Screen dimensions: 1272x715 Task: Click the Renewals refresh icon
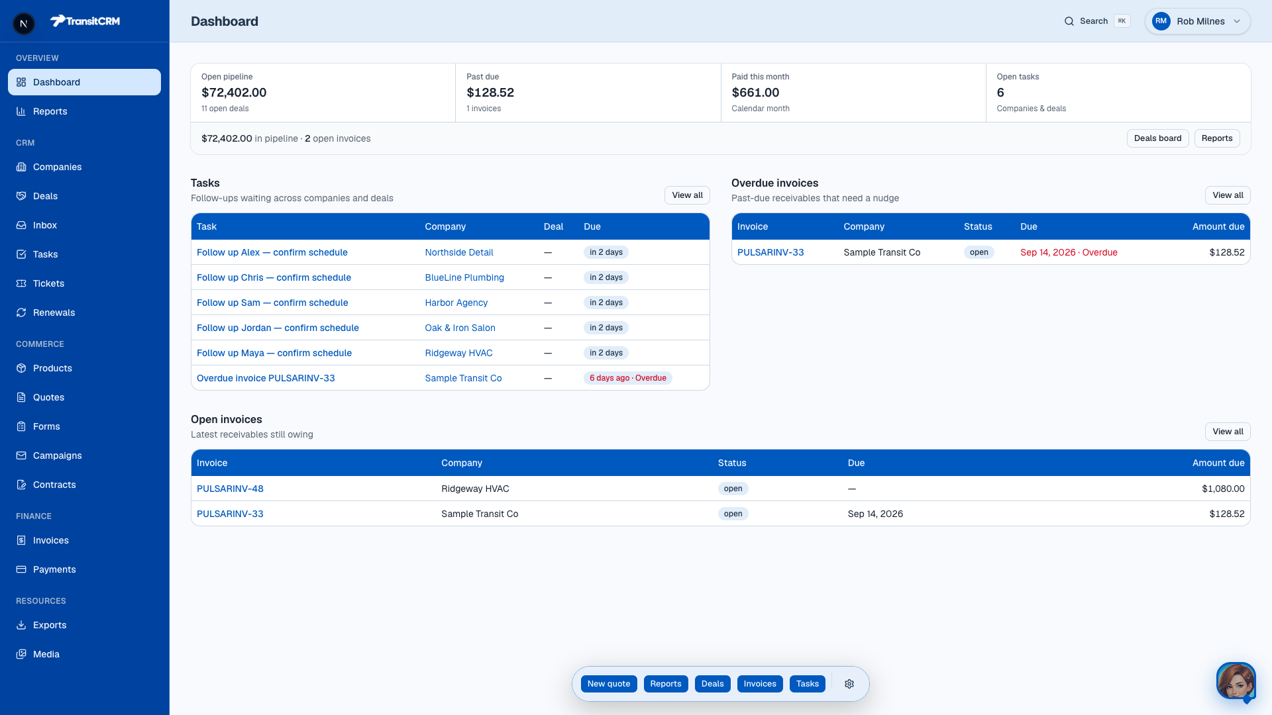(21, 312)
